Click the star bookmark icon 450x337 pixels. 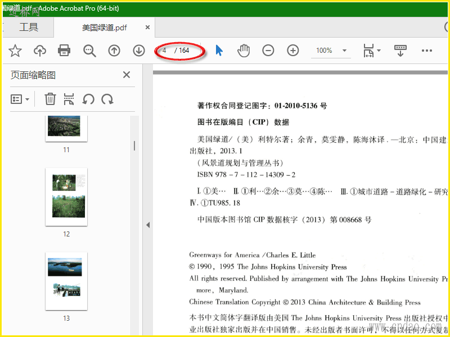pos(15,51)
